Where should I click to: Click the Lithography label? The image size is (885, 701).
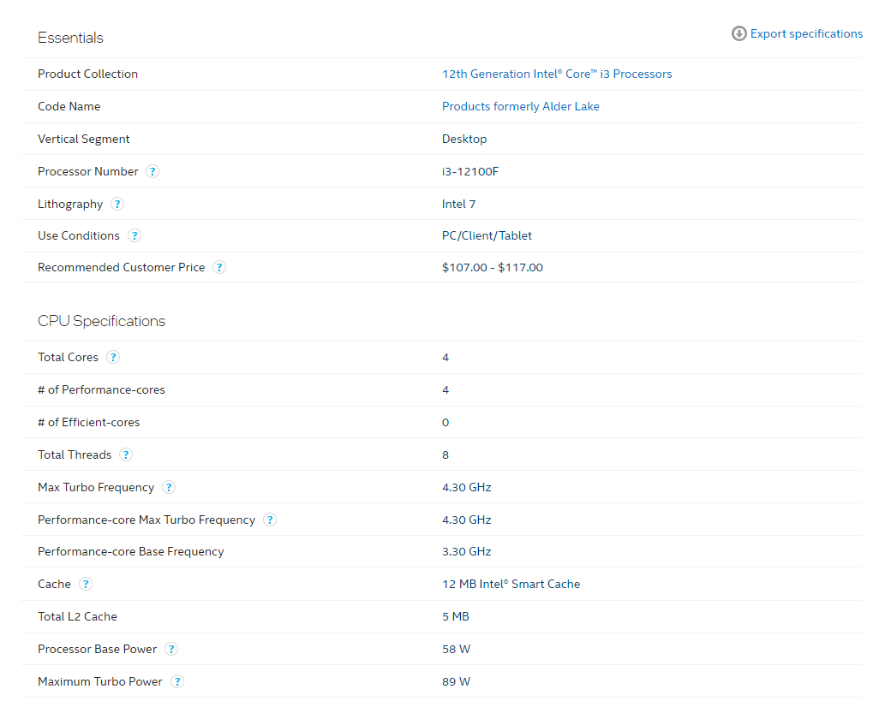(x=70, y=205)
